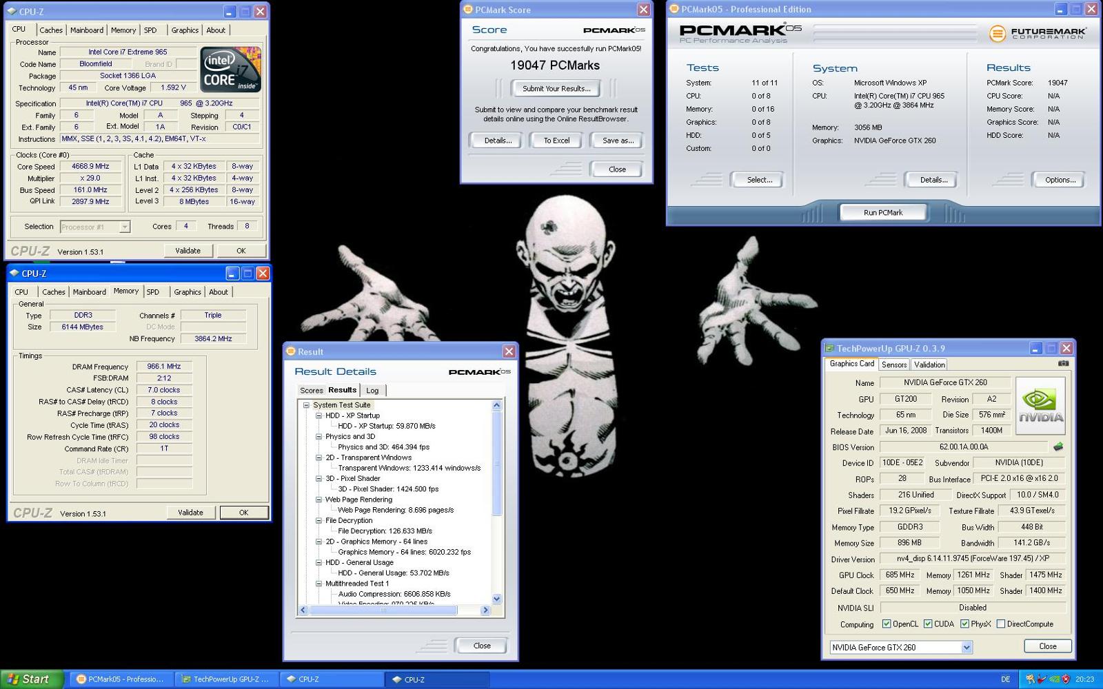Click Details button under System in PCMark05
The height and width of the screenshot is (689, 1103).
coord(933,181)
